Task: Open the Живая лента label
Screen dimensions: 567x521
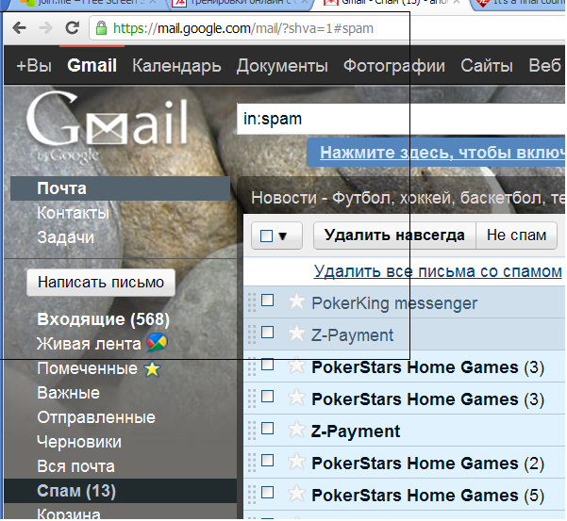Action: point(89,344)
